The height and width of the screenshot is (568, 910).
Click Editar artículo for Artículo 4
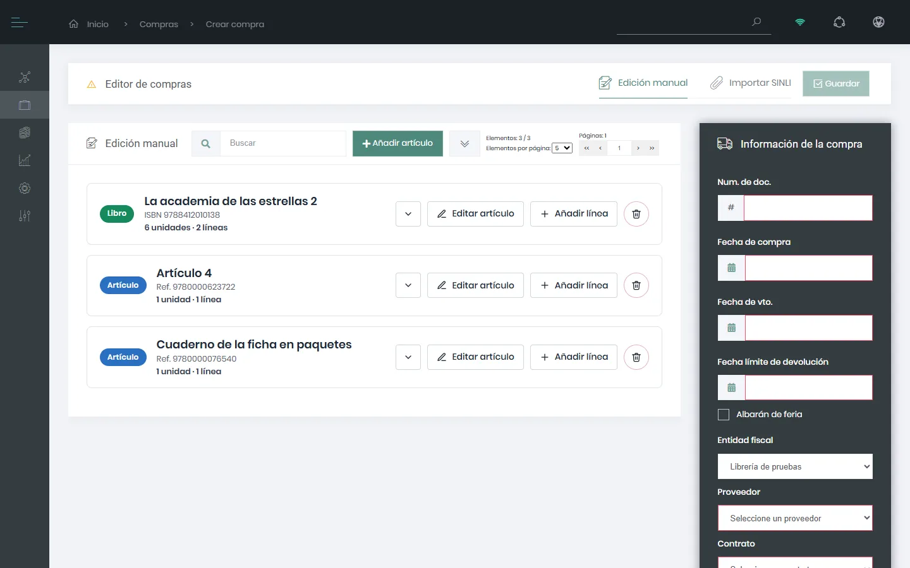click(475, 285)
